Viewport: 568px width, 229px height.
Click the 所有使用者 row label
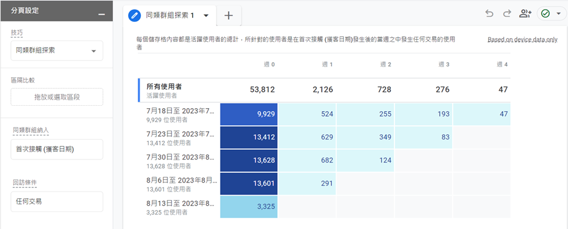(x=164, y=86)
